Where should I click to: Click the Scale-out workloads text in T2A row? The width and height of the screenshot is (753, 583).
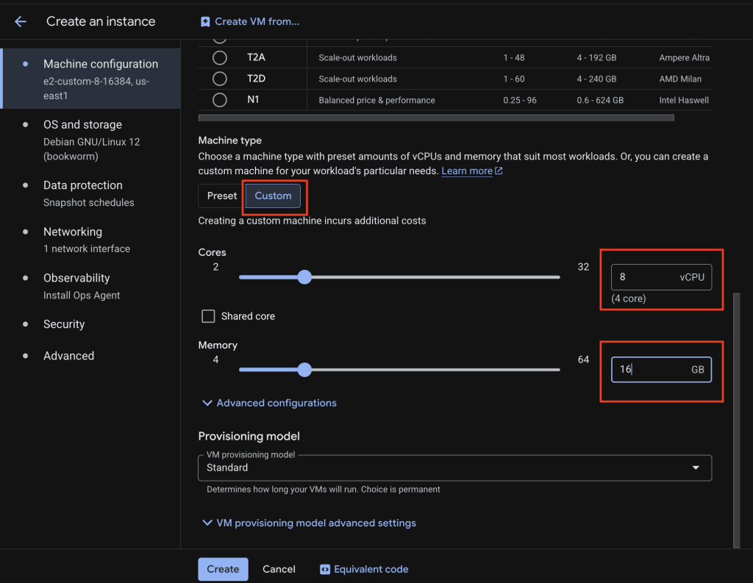(358, 57)
